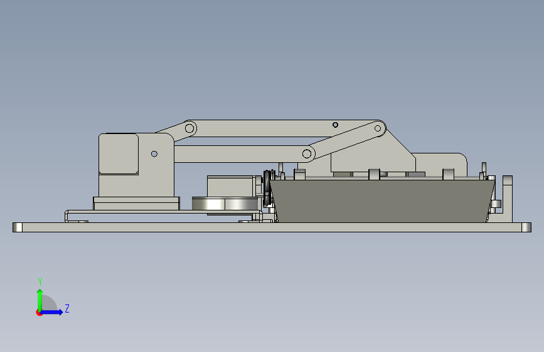Click the Z axis label of the triad

67,308
